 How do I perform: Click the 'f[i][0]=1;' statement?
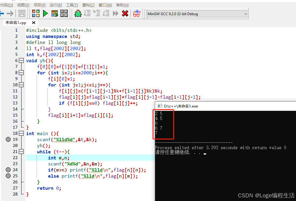(x=61, y=79)
